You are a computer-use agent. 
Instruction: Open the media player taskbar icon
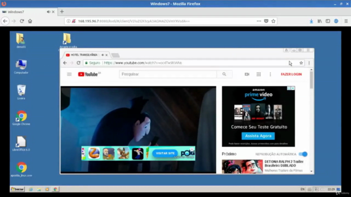click(47, 189)
